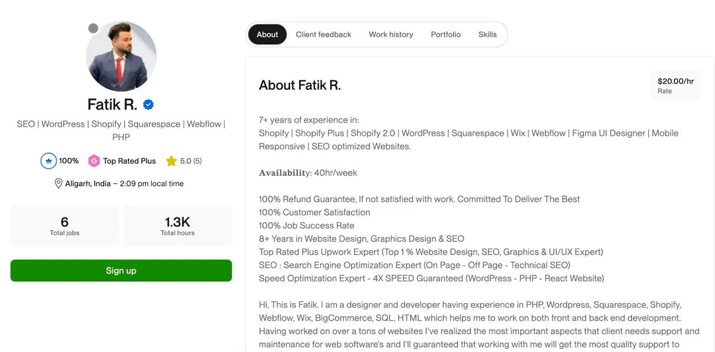Click the '100% Job Success Rate' line
Viewport: 715px width, 352px height.
coord(306,226)
